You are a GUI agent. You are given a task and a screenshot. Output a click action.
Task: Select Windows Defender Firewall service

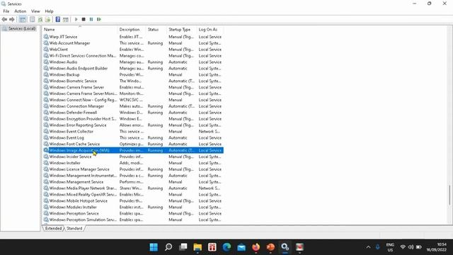click(x=133, y=113)
